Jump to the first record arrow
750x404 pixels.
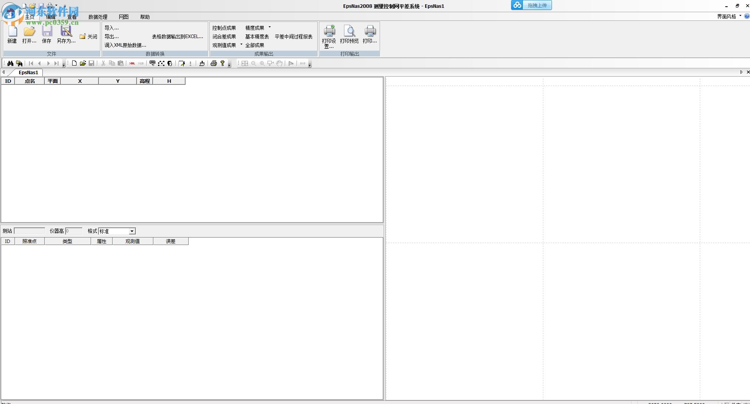pyautogui.click(x=31, y=63)
